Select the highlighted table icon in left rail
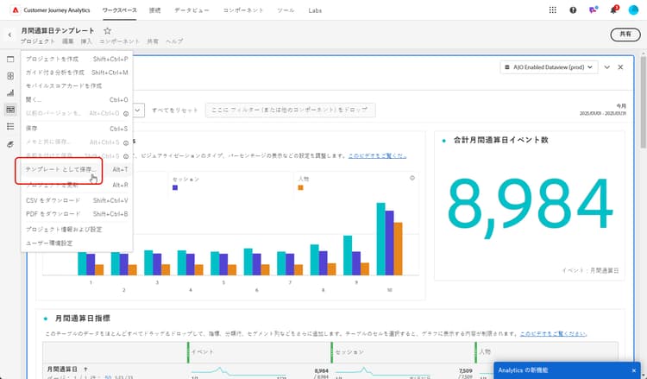The height and width of the screenshot is (379, 647). (10, 110)
